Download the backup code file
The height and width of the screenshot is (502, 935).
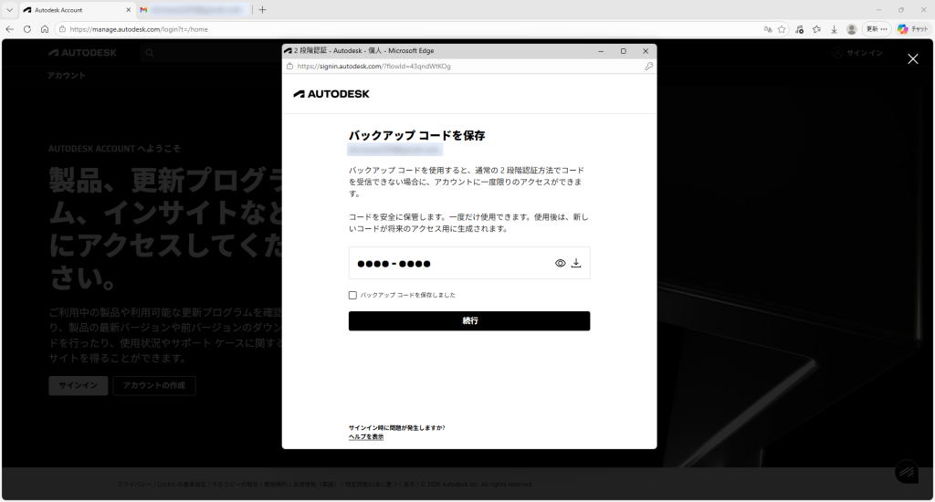tap(576, 264)
